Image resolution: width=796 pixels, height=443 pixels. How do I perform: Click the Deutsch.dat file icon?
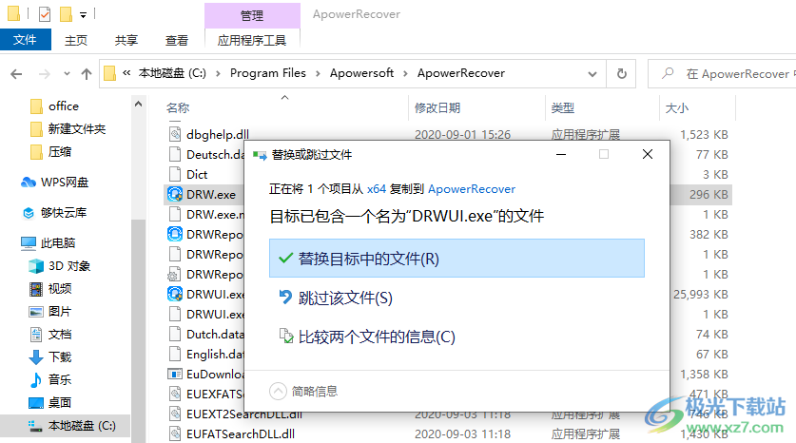pos(175,154)
